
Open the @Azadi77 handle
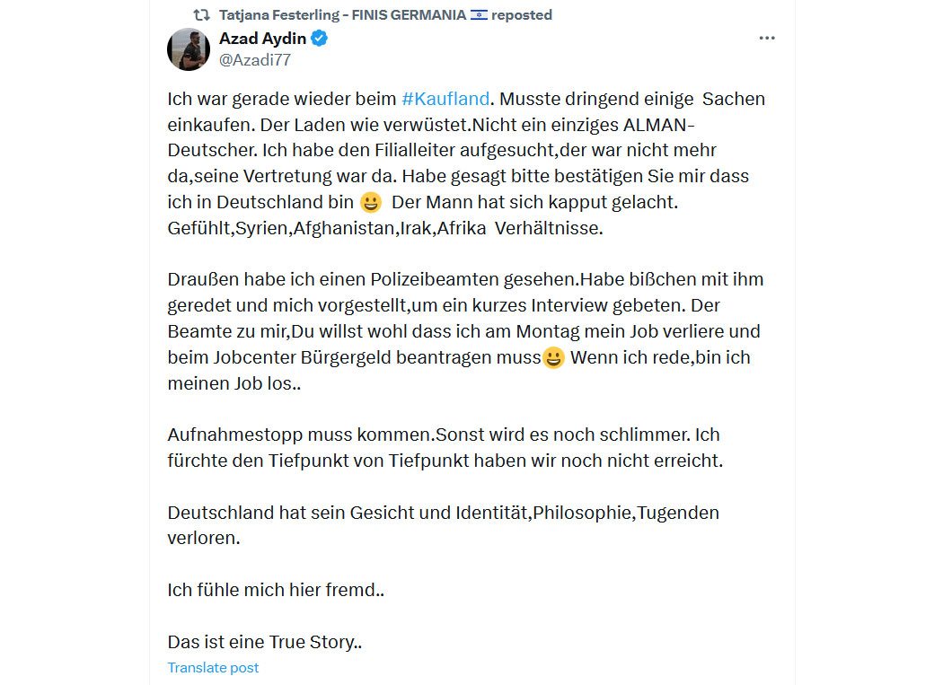(255, 60)
